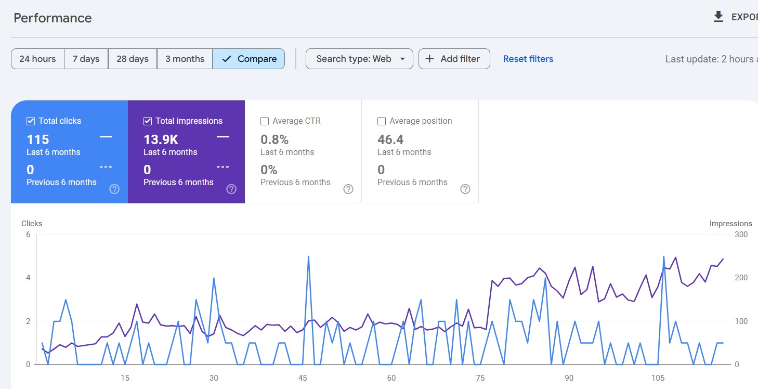Viewport: 758px width, 389px height.
Task: Click help icon on Average CTR card
Action: coord(348,189)
